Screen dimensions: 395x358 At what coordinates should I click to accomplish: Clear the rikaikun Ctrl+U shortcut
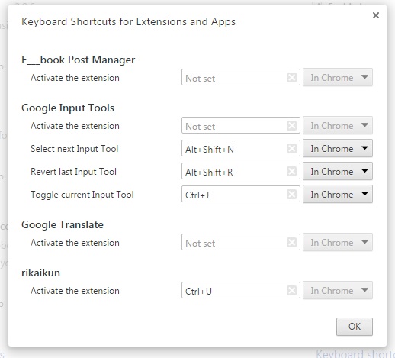coord(291,290)
